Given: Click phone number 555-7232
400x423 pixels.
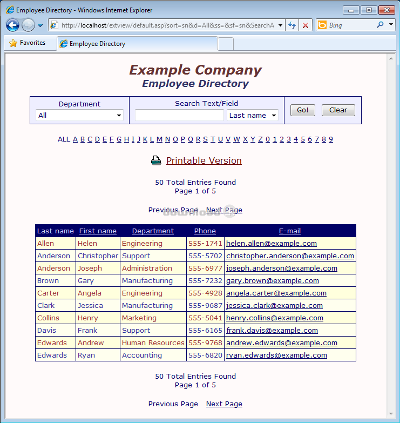Looking at the screenshot, I should point(205,280).
